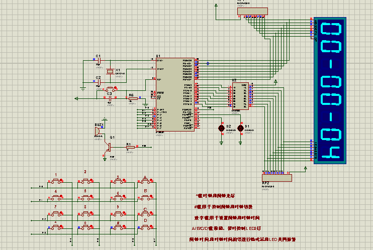
Task: Click the C1 capacitor symbol
Action: (100, 61)
